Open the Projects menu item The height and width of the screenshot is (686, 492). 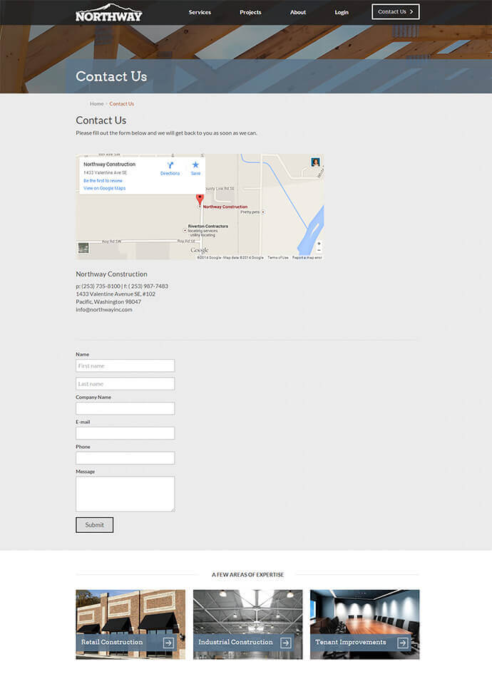(250, 12)
